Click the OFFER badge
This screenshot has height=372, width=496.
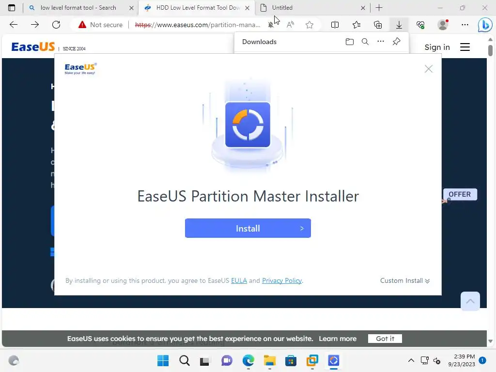[460, 194]
